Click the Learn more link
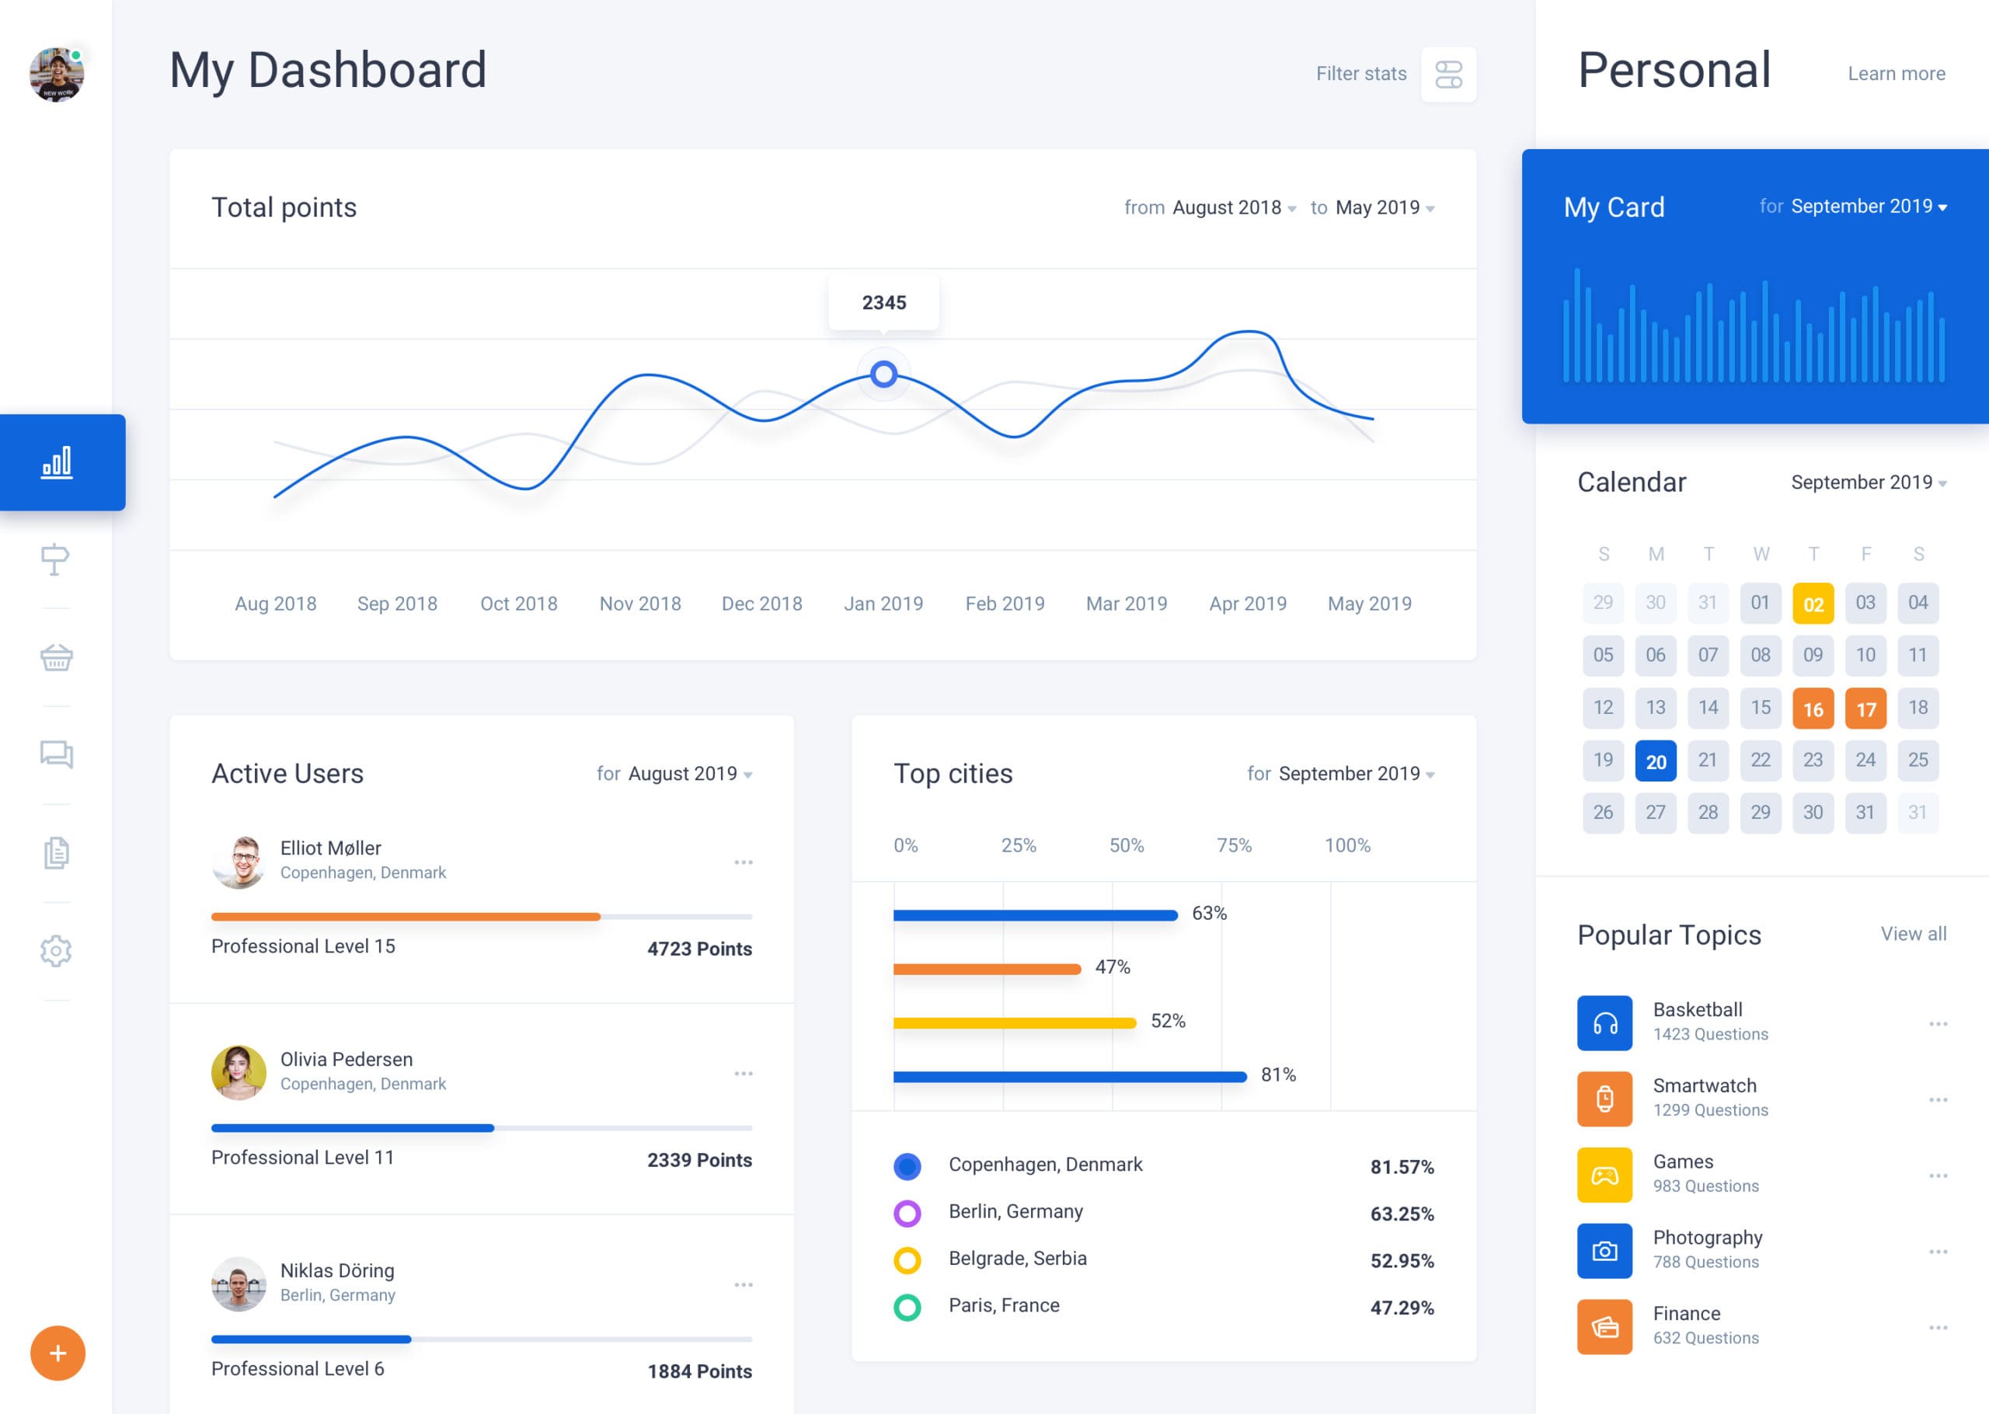Screen dimensions: 1989x1414 click(1894, 72)
